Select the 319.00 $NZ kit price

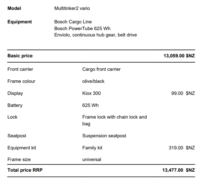pyautogui.click(x=182, y=148)
